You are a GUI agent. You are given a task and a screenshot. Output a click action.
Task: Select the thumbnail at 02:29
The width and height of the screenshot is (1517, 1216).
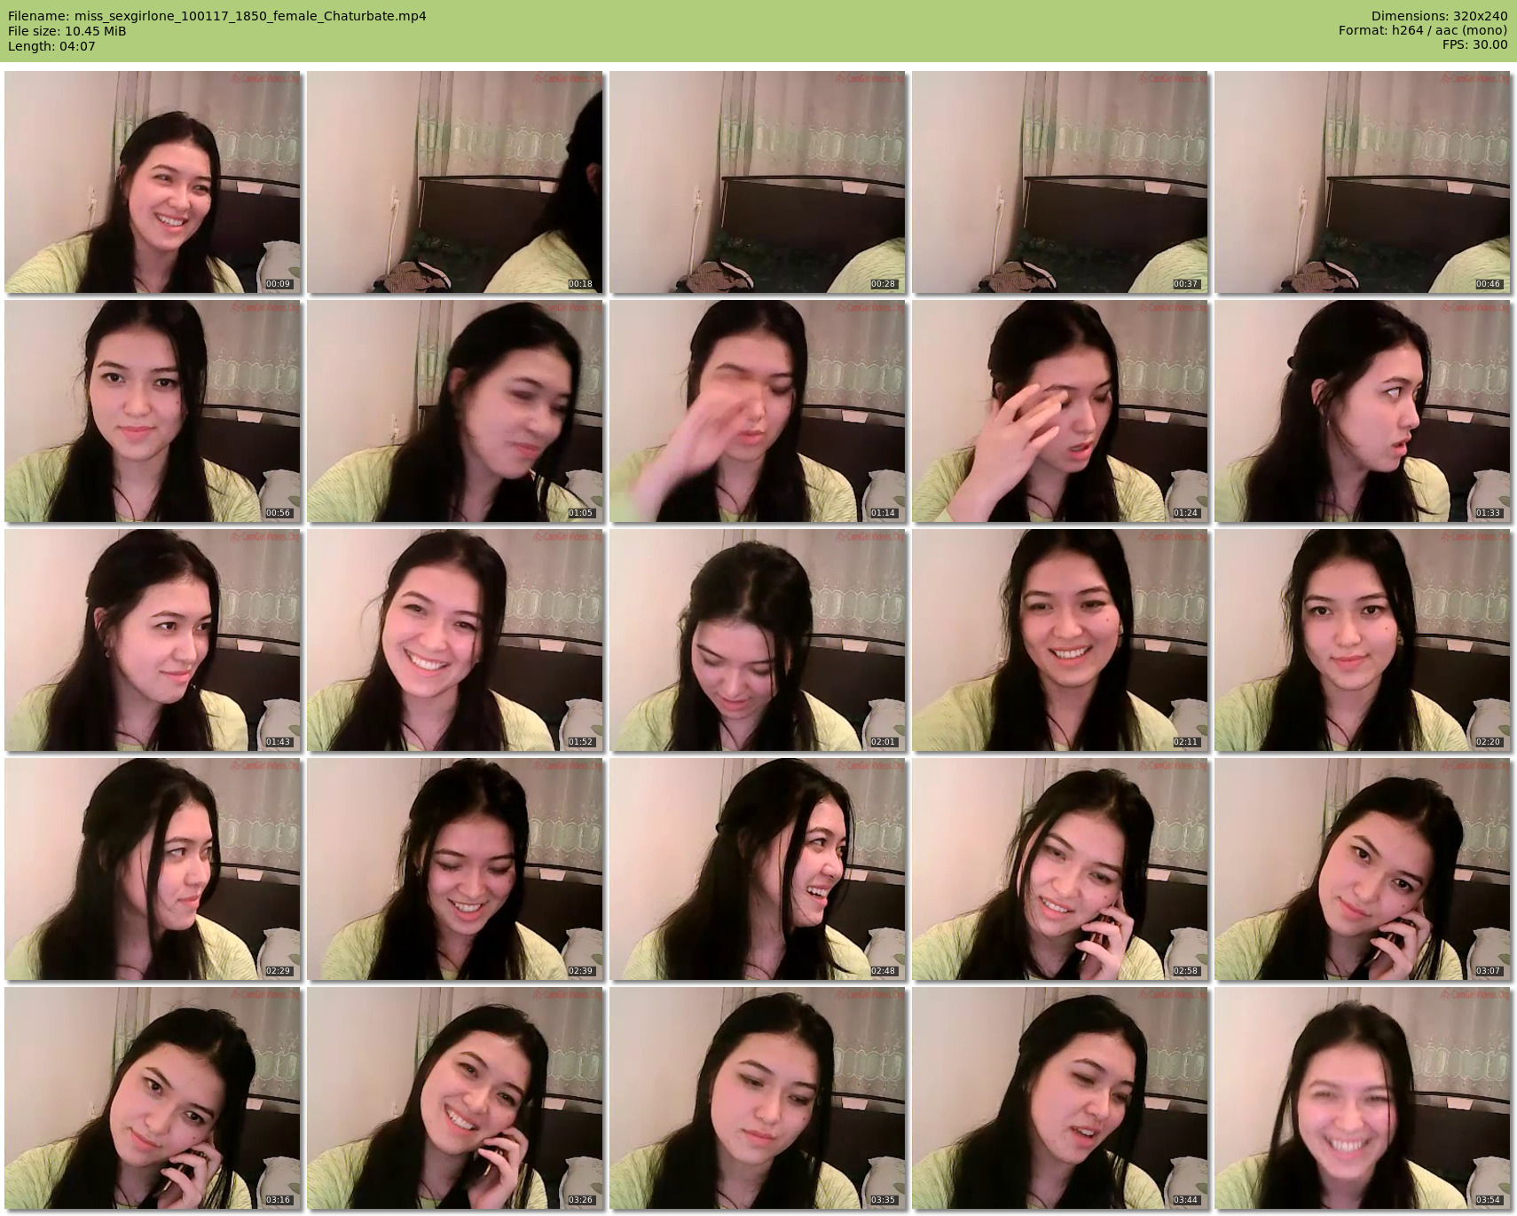[153, 869]
